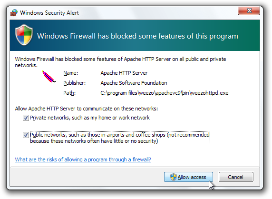Click the Publisher: field label

point(74,83)
